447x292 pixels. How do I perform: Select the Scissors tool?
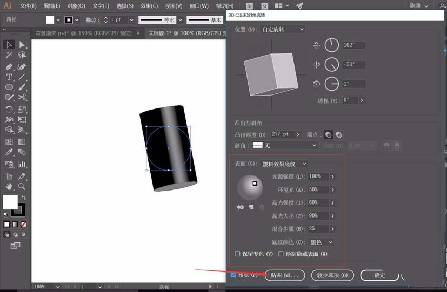tap(22, 98)
